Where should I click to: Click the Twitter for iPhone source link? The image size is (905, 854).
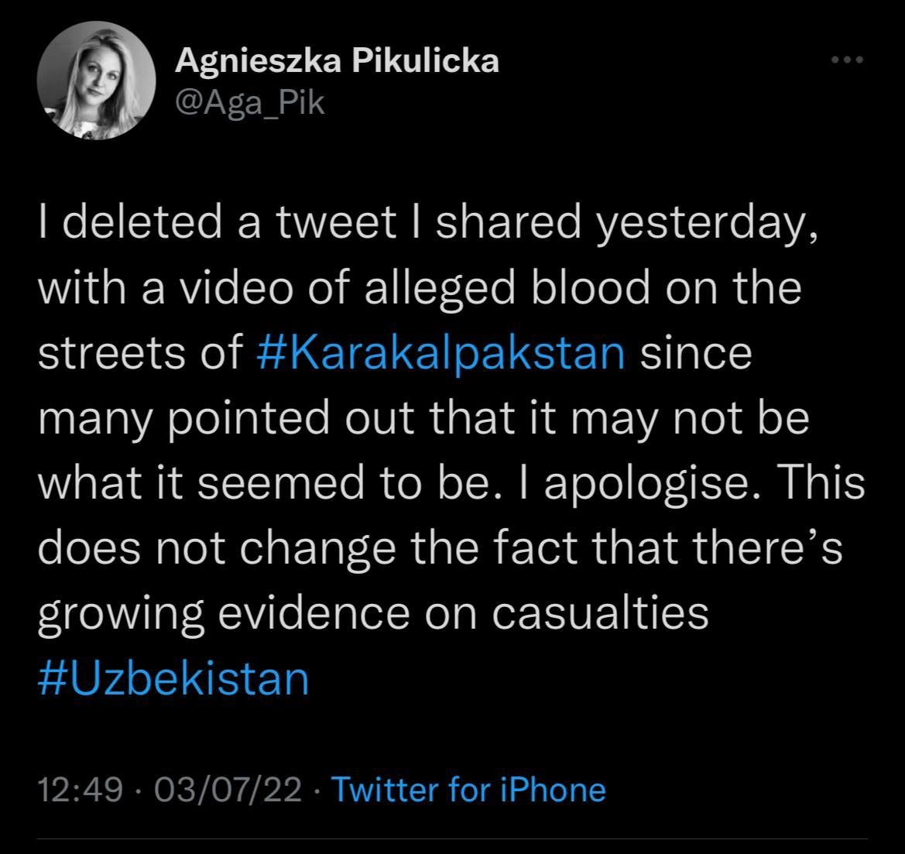[x=468, y=790]
